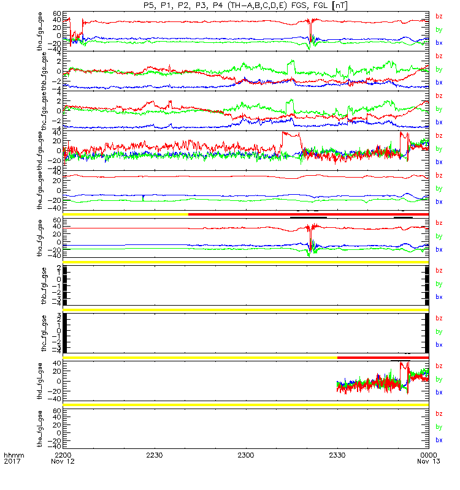This screenshot has height=490, width=460.
Task: Click red 'bz' legend of thd_fgs_gse panel
Action: tap(439, 135)
